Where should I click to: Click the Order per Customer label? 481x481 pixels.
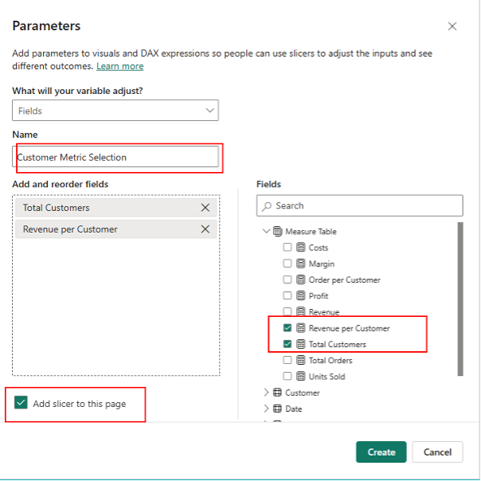(345, 280)
